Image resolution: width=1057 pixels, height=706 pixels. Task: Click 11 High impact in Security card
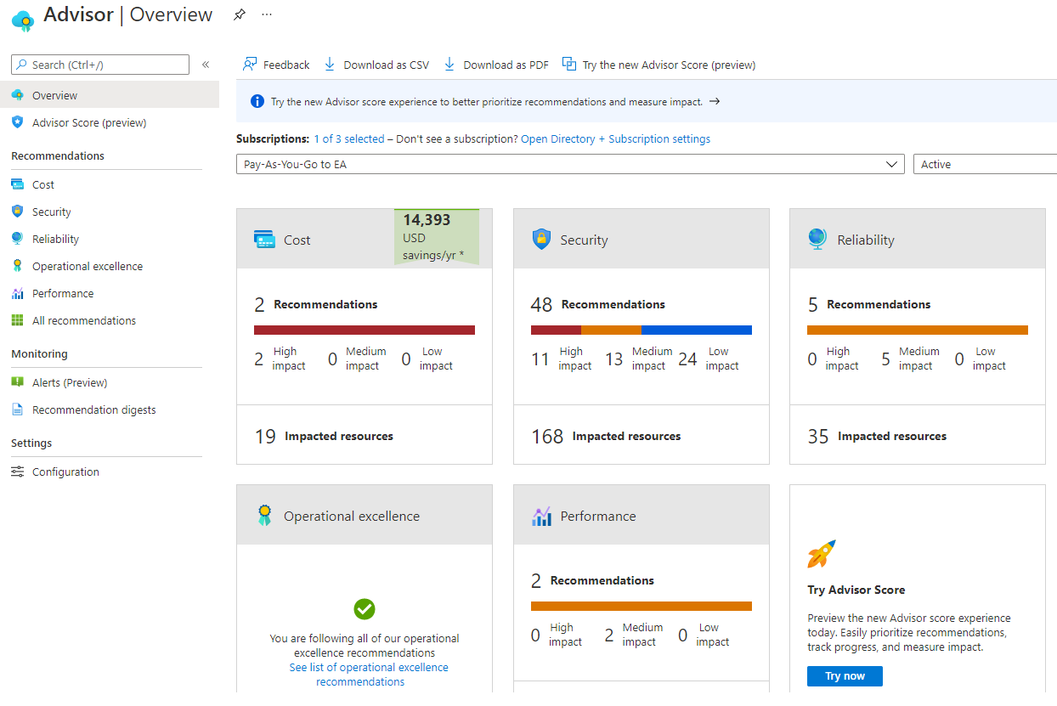click(562, 359)
